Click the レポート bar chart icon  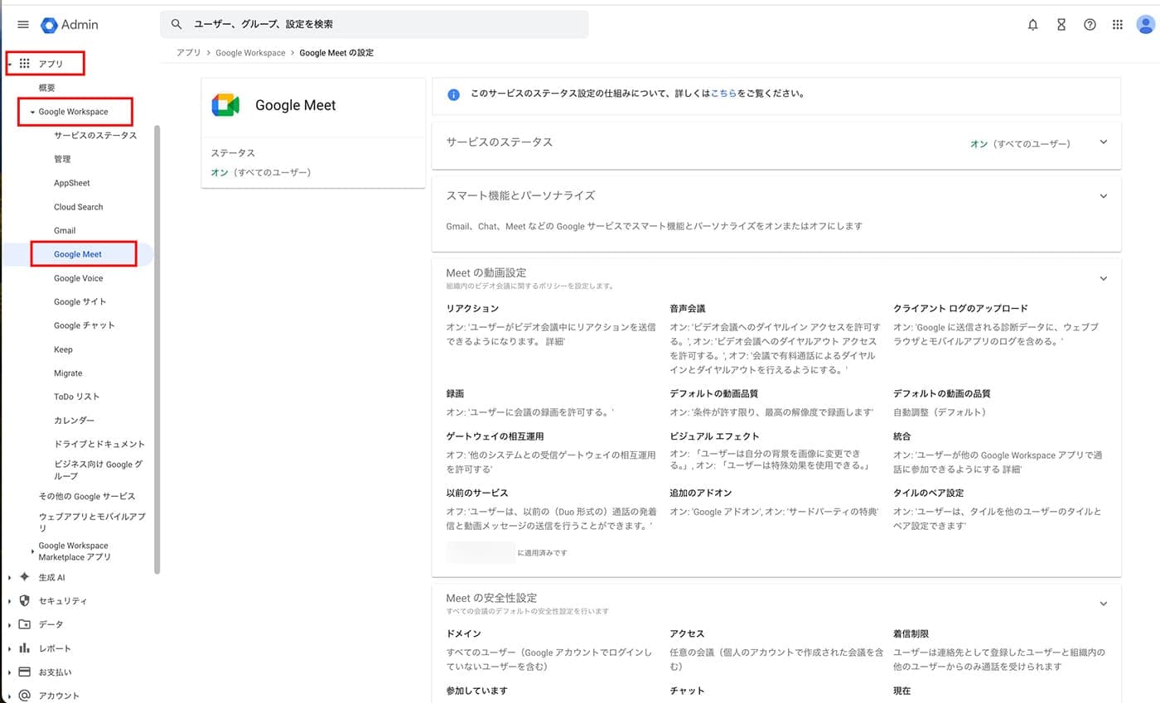(24, 648)
